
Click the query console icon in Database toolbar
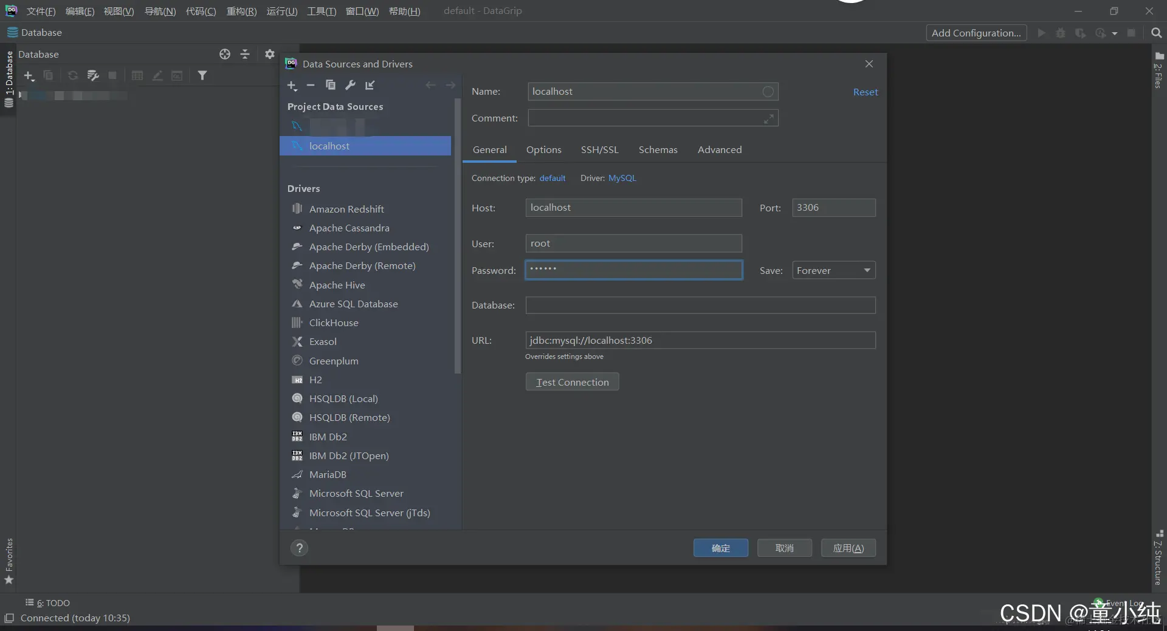[x=177, y=76]
